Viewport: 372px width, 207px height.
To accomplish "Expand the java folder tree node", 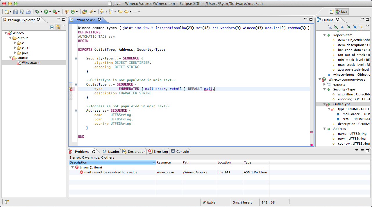I will click(15, 53).
